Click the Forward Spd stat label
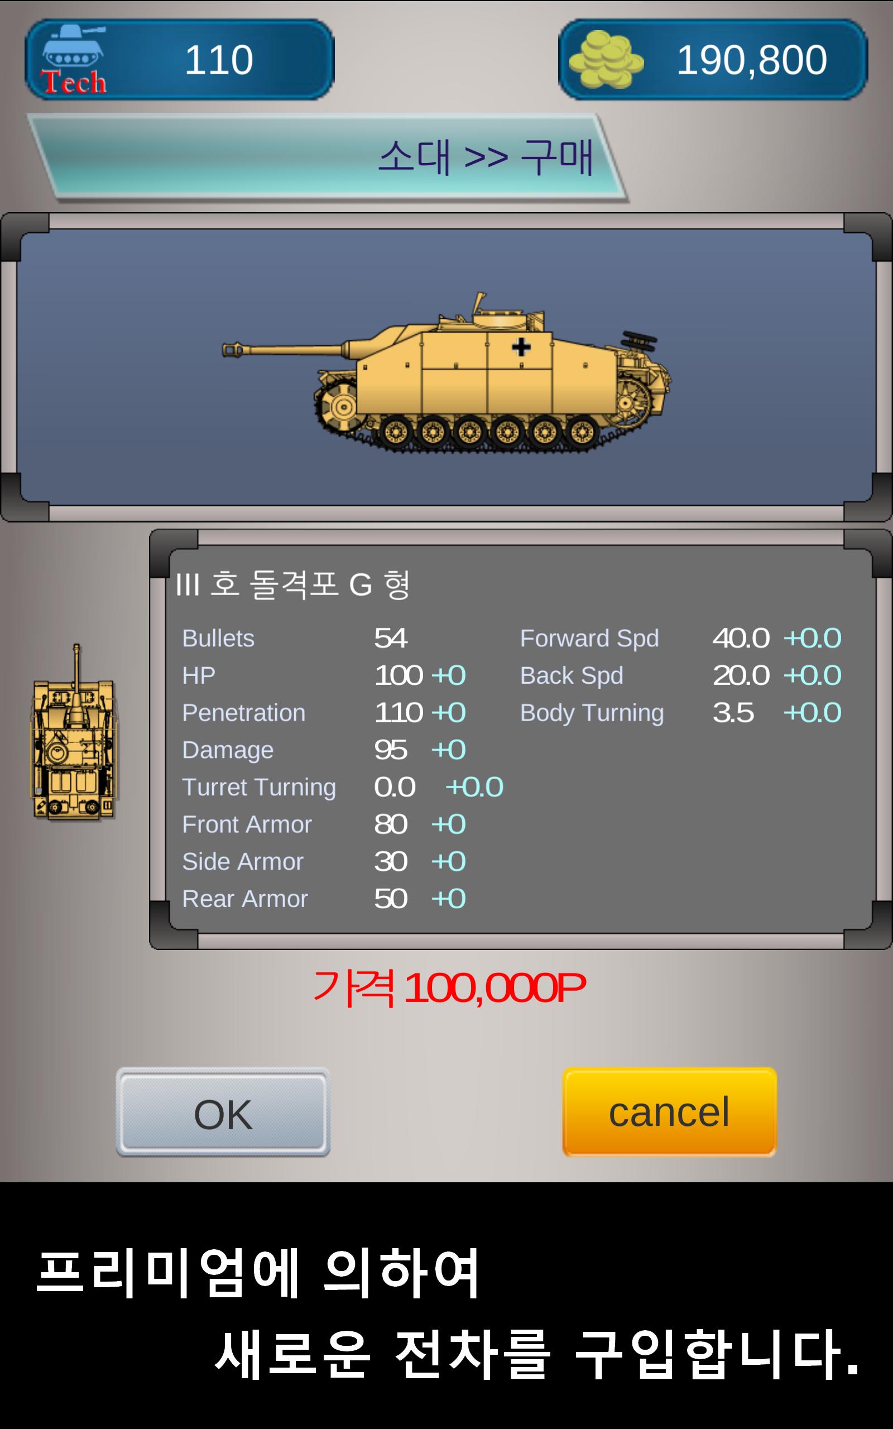The image size is (893, 1429). pyautogui.click(x=589, y=639)
